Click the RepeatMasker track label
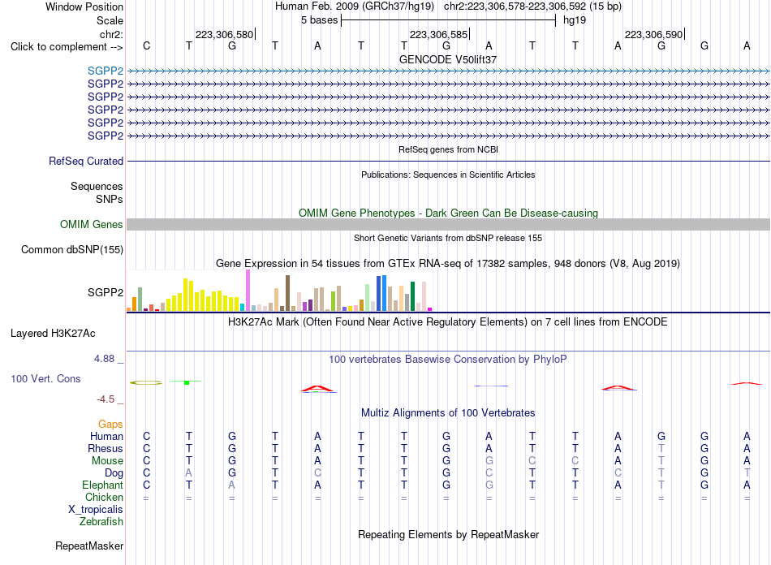 89,546
